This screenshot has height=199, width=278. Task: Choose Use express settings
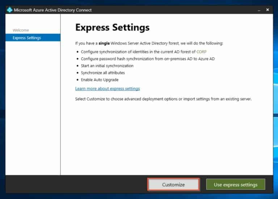pos(236,185)
